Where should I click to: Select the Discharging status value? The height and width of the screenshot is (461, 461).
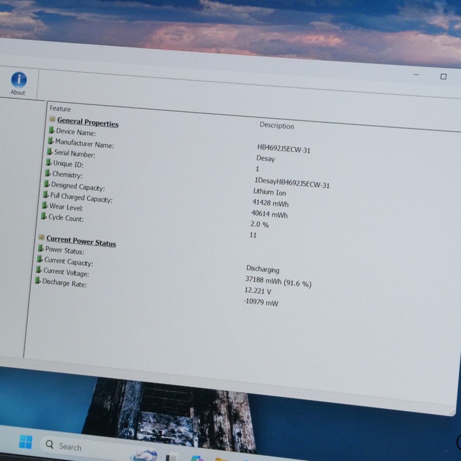pos(263,269)
